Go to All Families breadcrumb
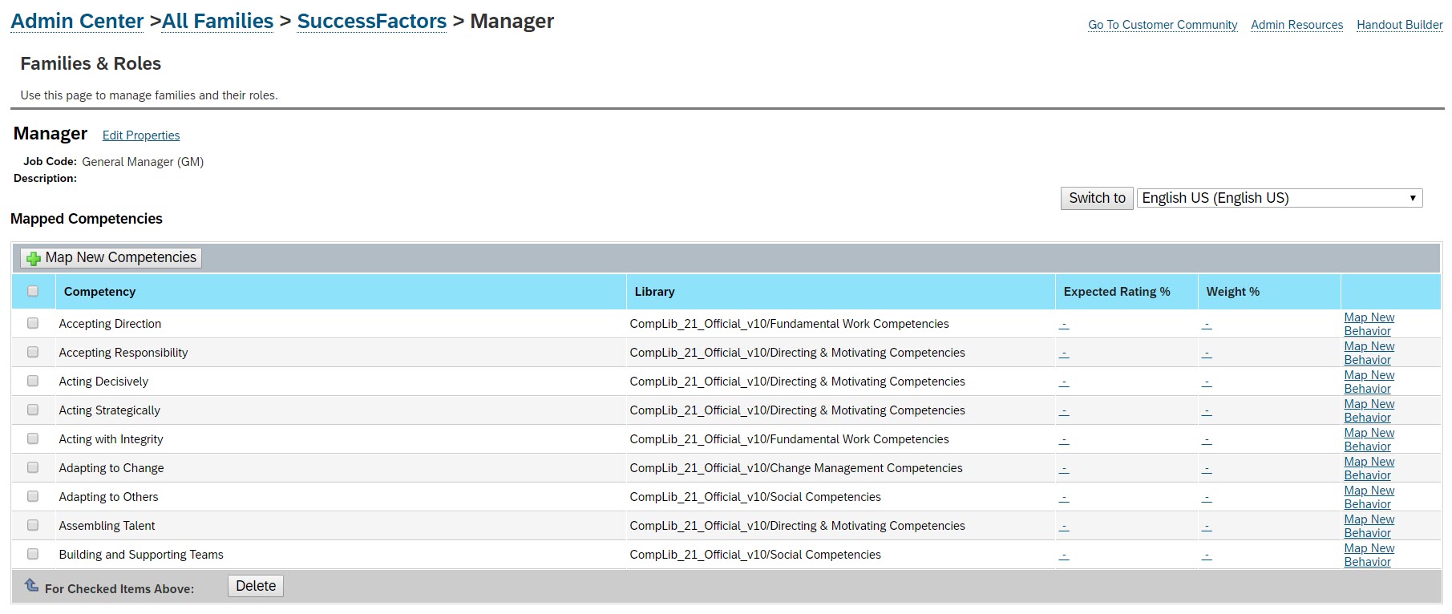This screenshot has width=1452, height=614. pos(217,21)
